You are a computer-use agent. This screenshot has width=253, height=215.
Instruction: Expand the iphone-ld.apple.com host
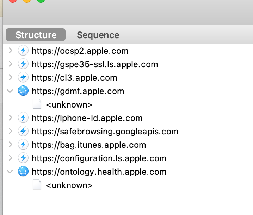(x=11, y=118)
